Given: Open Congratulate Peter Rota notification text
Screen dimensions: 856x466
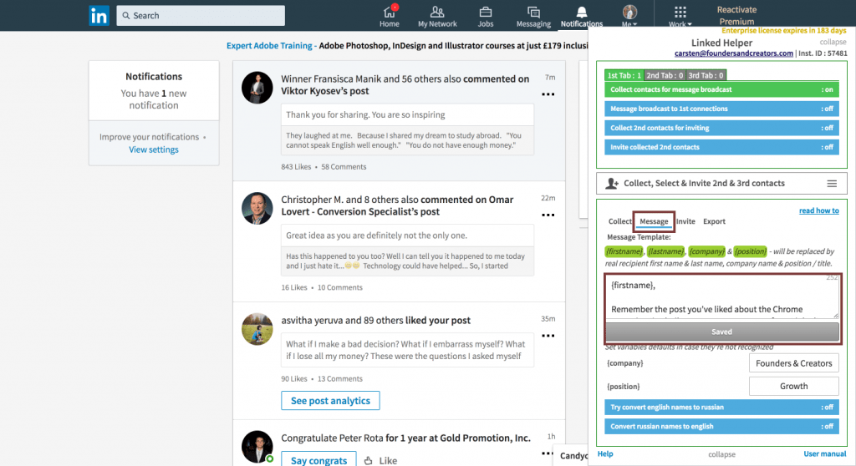Looking at the screenshot, I should (x=405, y=438).
